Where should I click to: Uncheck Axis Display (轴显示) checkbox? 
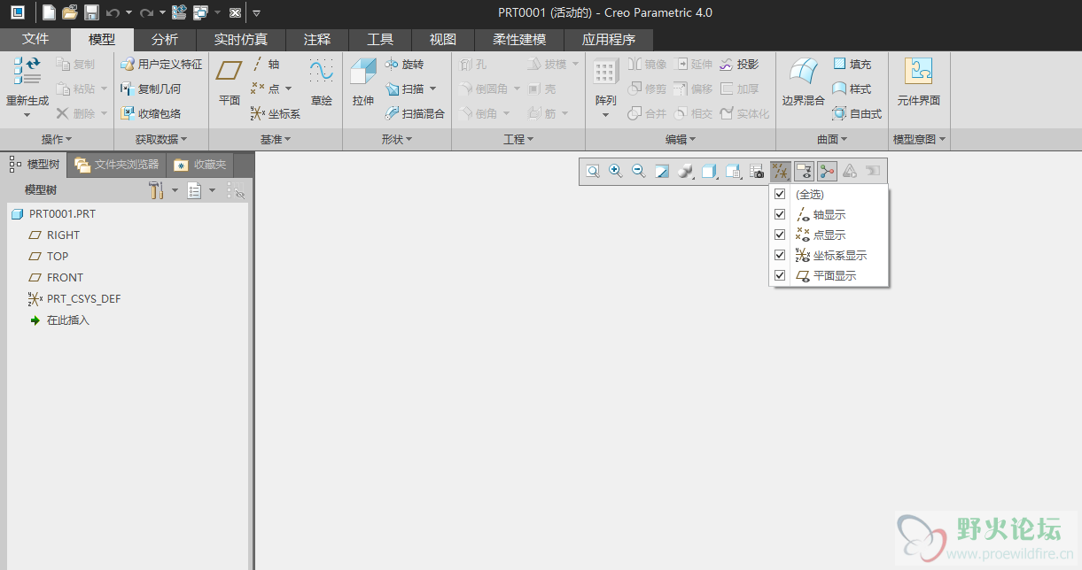tap(780, 214)
